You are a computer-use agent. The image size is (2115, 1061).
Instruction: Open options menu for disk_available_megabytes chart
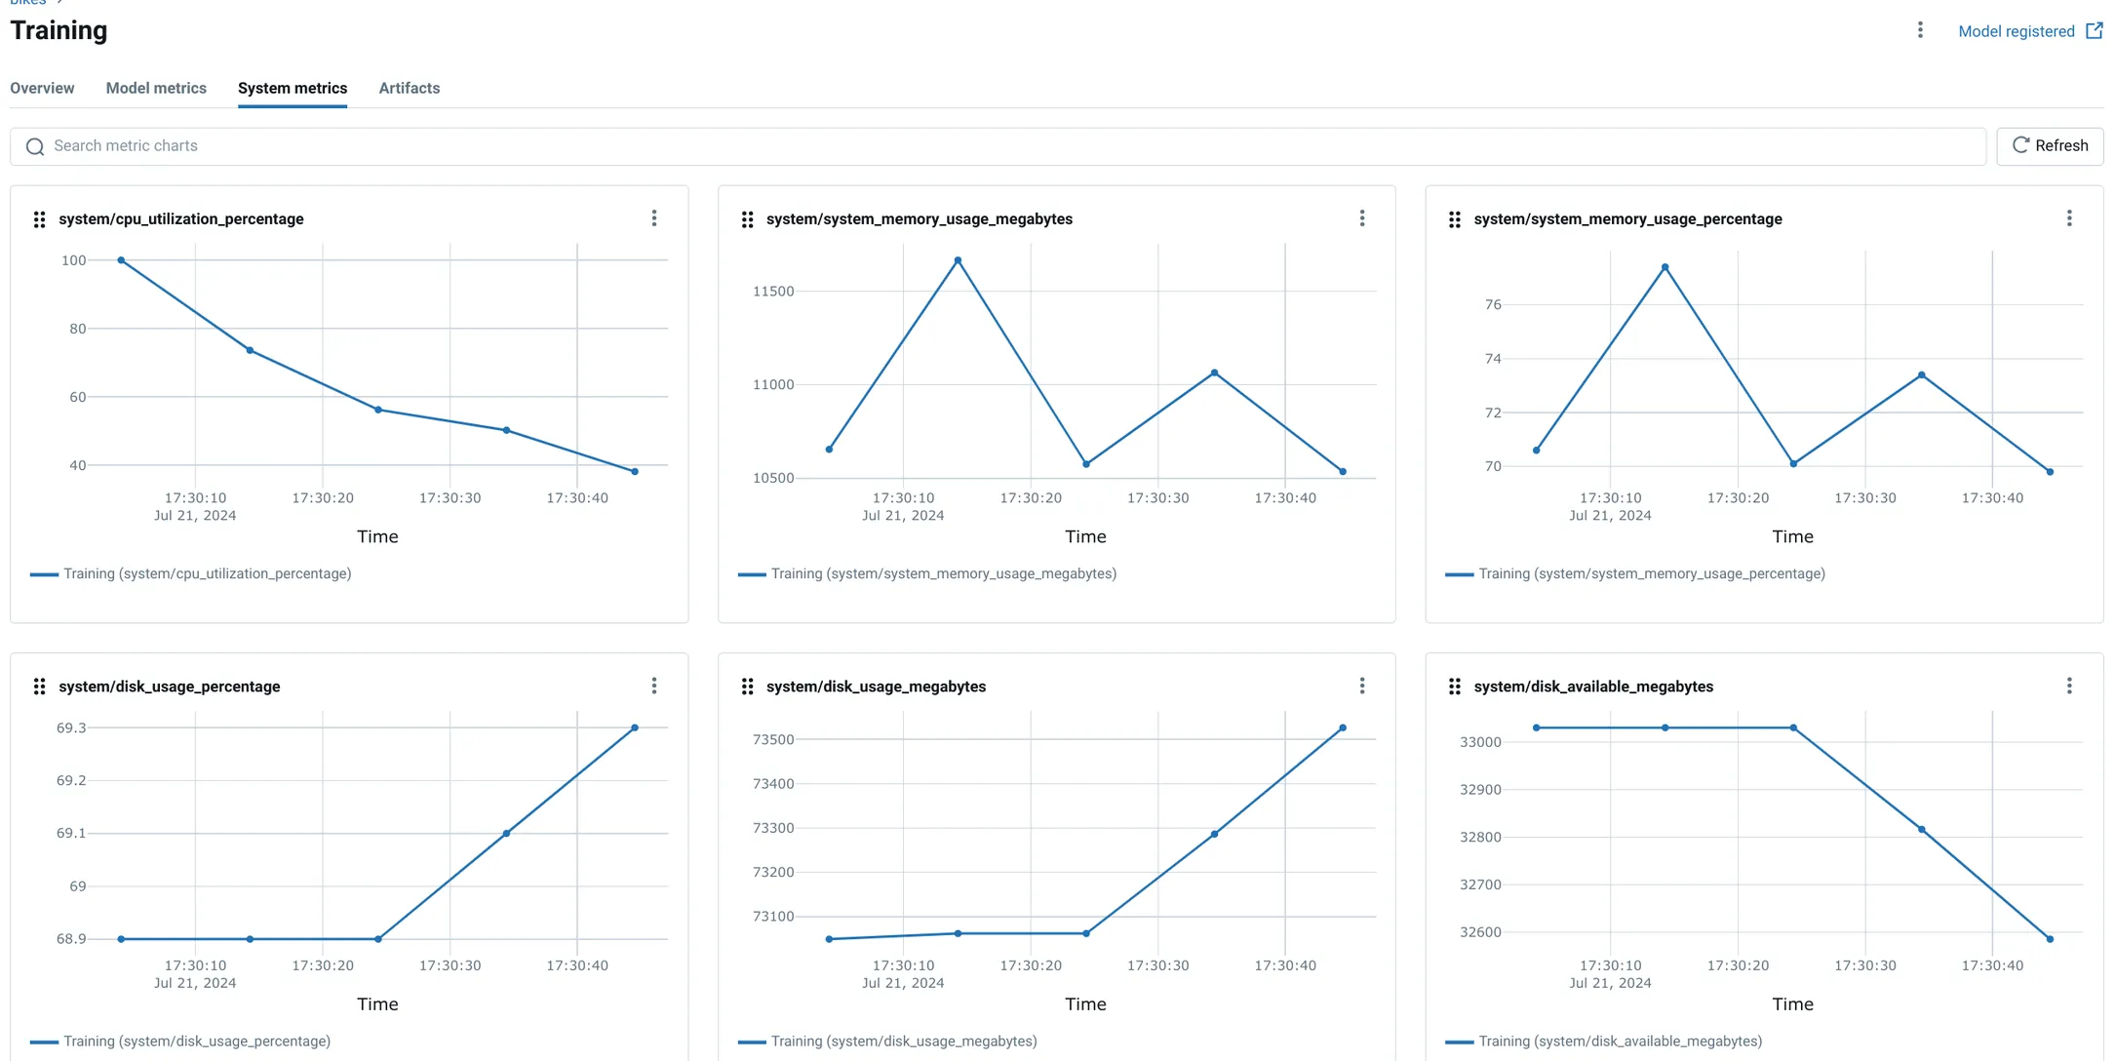tap(2069, 686)
